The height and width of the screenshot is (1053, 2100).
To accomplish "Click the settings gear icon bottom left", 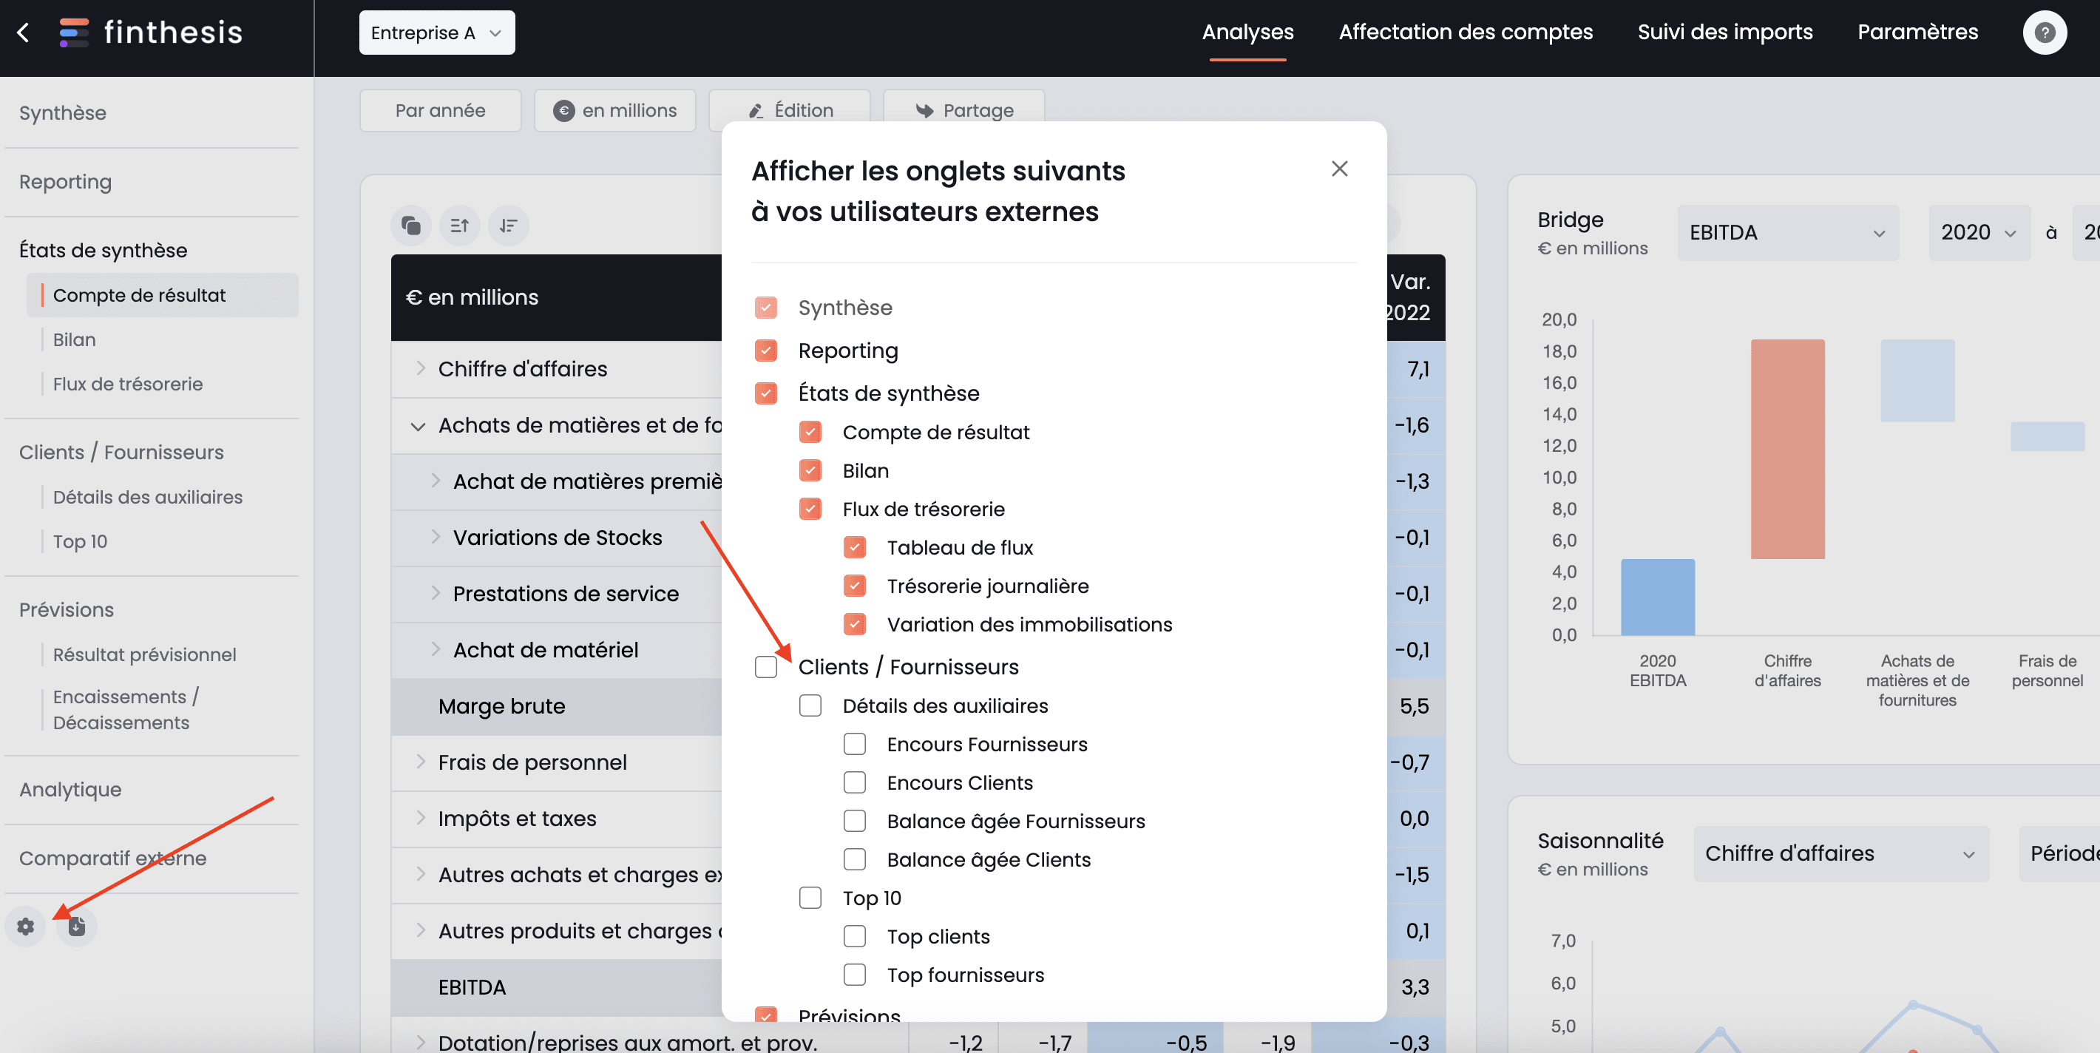I will (x=26, y=927).
